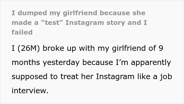Select the word "treat" in body text

[x=69, y=77]
